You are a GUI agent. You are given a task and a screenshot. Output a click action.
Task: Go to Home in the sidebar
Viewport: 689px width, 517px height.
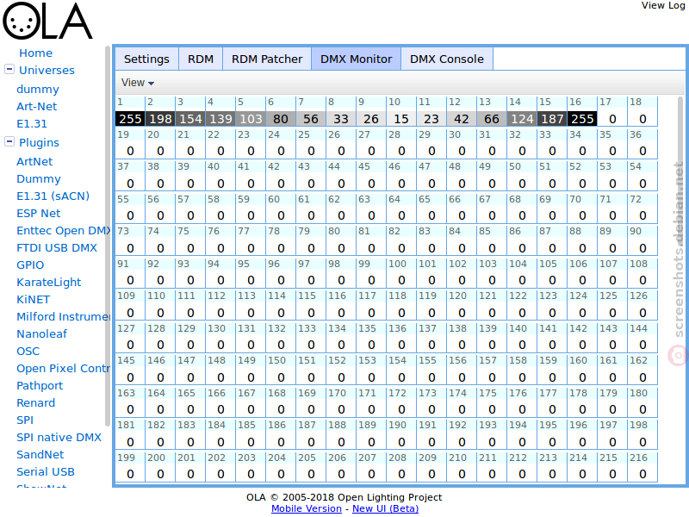35,53
